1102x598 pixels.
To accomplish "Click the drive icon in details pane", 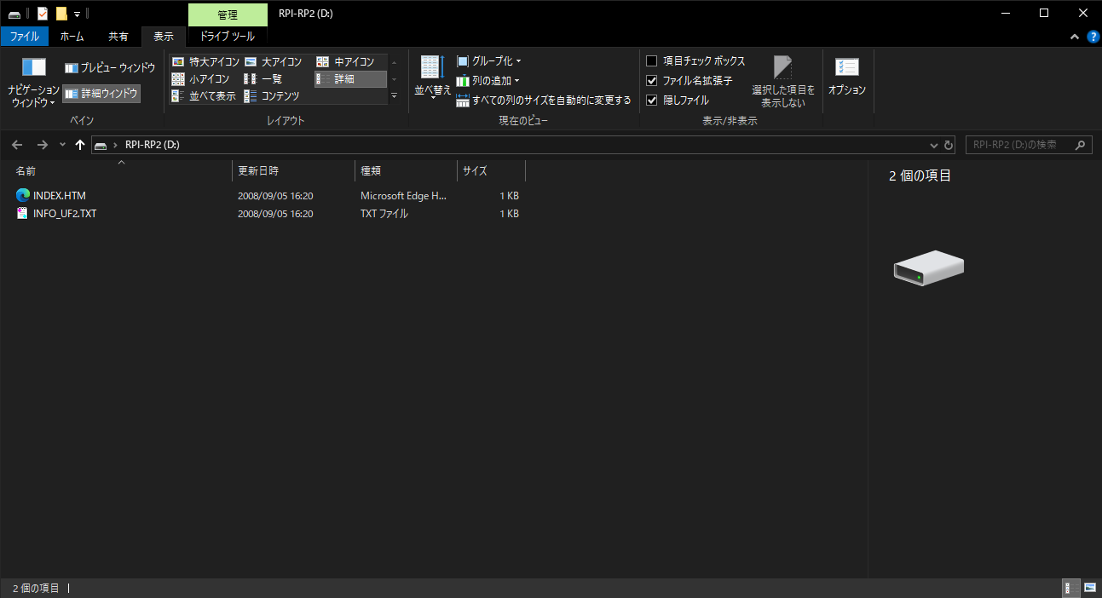I will 928,267.
